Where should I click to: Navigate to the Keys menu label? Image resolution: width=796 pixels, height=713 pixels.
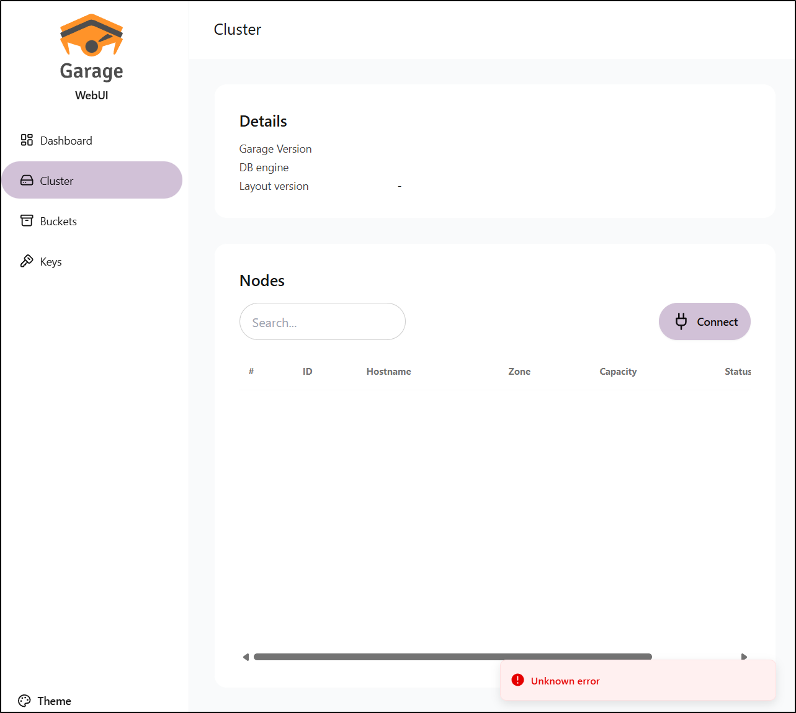coord(51,262)
